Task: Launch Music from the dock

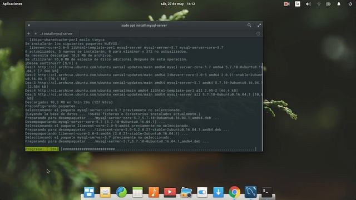Action: point(154,192)
